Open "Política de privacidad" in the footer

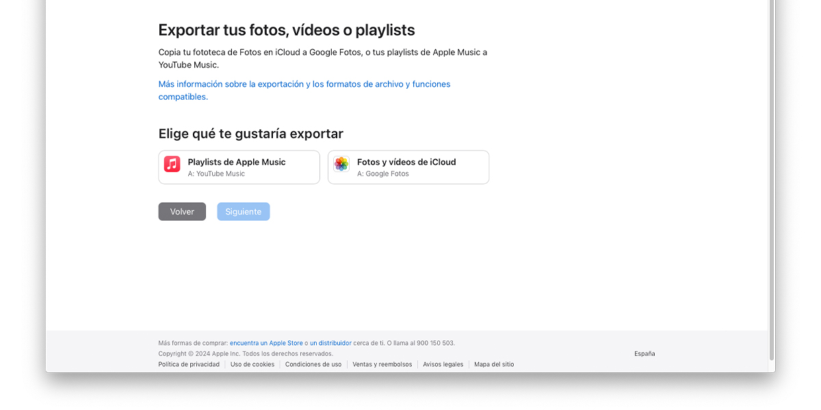189,364
